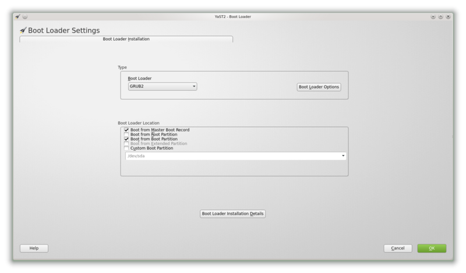Cancel the boot loader changes
This screenshot has height=273, width=466.
[398, 248]
